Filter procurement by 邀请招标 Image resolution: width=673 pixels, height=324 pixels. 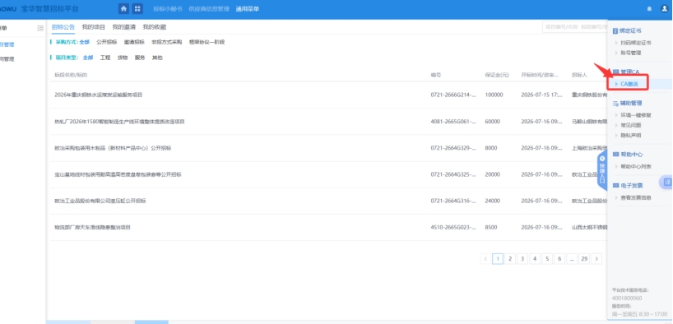[x=134, y=42]
